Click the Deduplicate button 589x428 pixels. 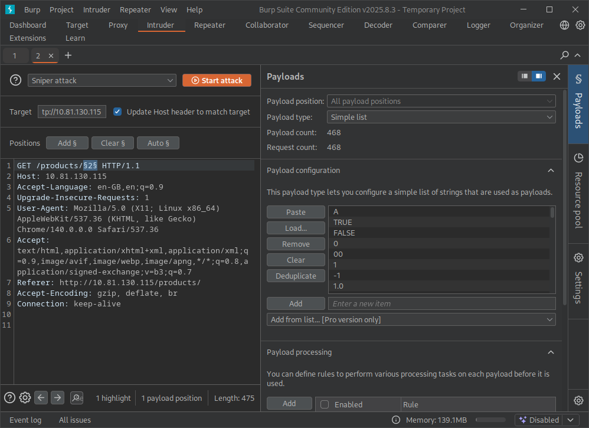[x=296, y=275]
